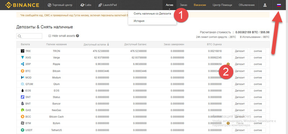Change language via Russian flag icon

[x=279, y=5]
